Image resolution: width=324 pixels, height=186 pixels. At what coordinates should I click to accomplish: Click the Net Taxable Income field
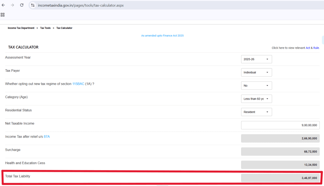tap(280, 125)
